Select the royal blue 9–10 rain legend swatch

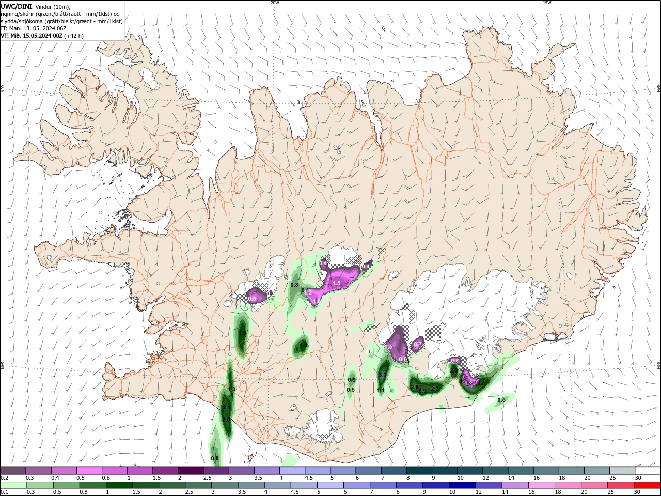click(435, 485)
